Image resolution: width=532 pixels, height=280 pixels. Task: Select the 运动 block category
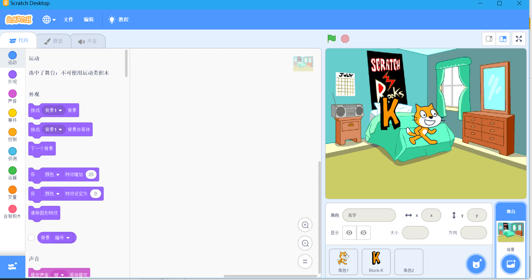[12, 58]
